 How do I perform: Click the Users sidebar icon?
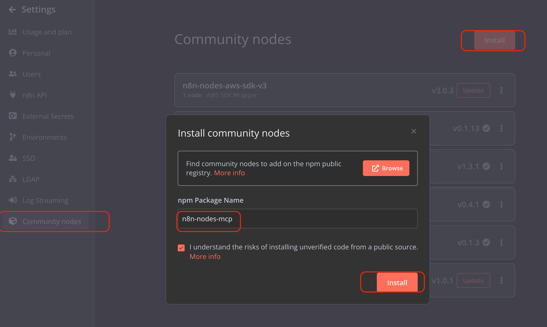pyautogui.click(x=13, y=74)
